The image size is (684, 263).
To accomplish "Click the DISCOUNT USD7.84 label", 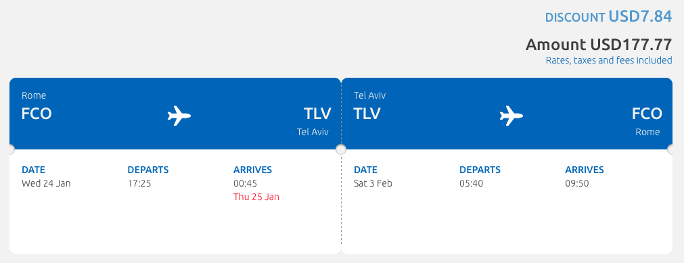I will (608, 17).
